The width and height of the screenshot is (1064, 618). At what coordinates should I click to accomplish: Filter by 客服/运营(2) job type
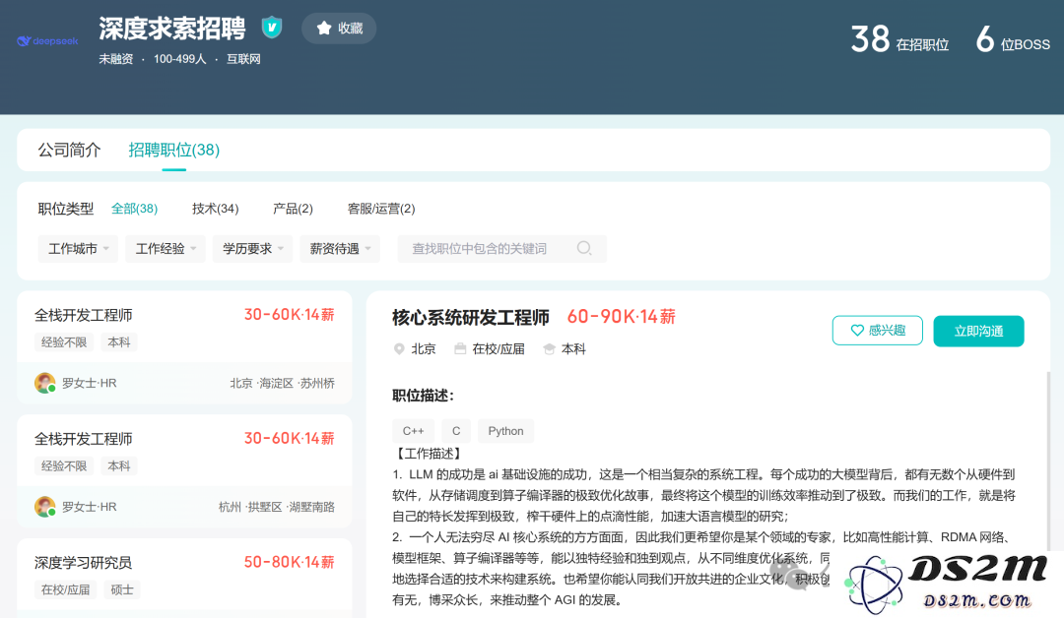coord(381,209)
